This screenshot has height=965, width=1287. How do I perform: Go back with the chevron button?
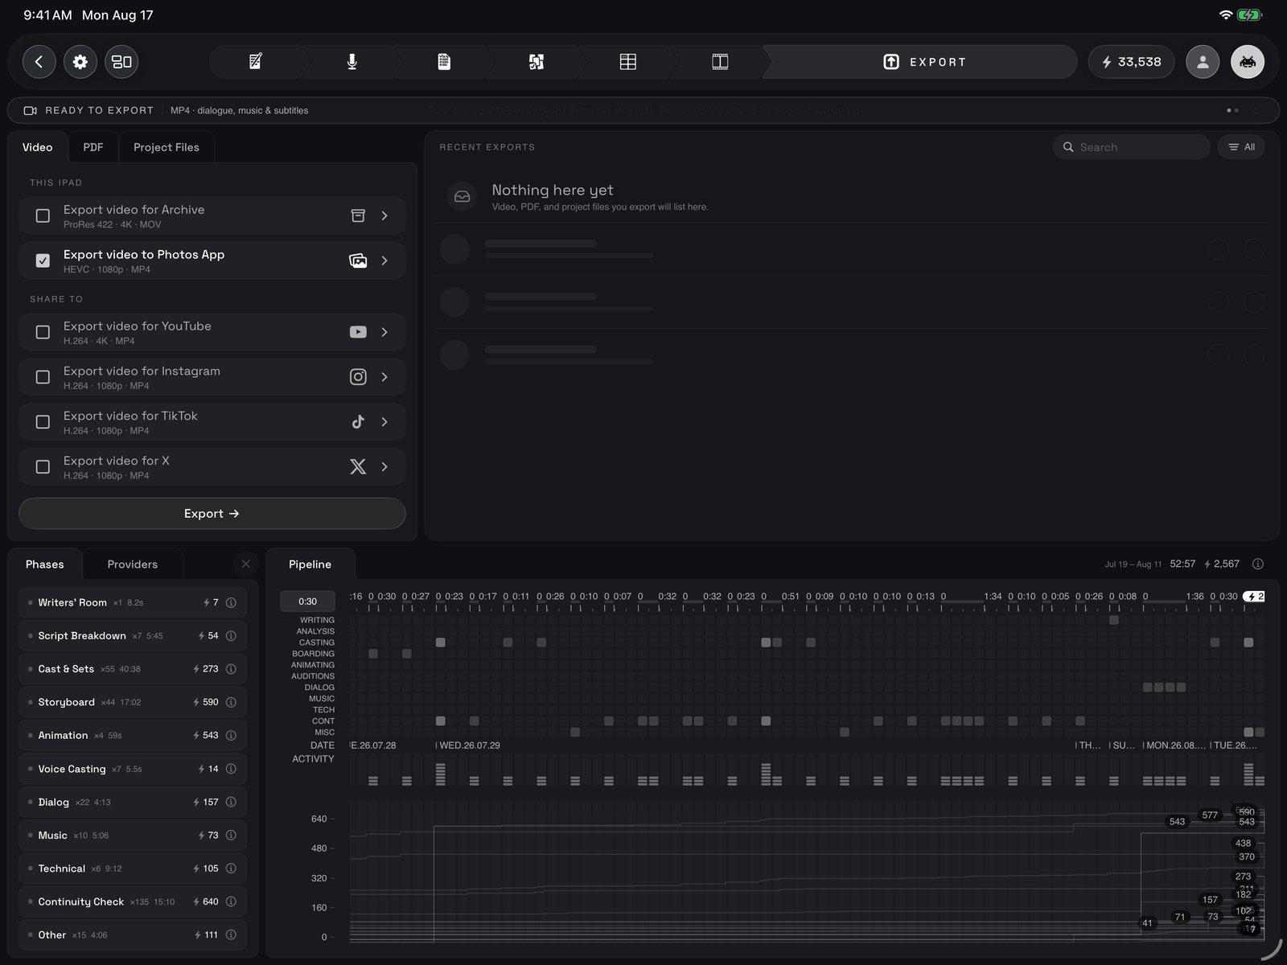(x=39, y=62)
